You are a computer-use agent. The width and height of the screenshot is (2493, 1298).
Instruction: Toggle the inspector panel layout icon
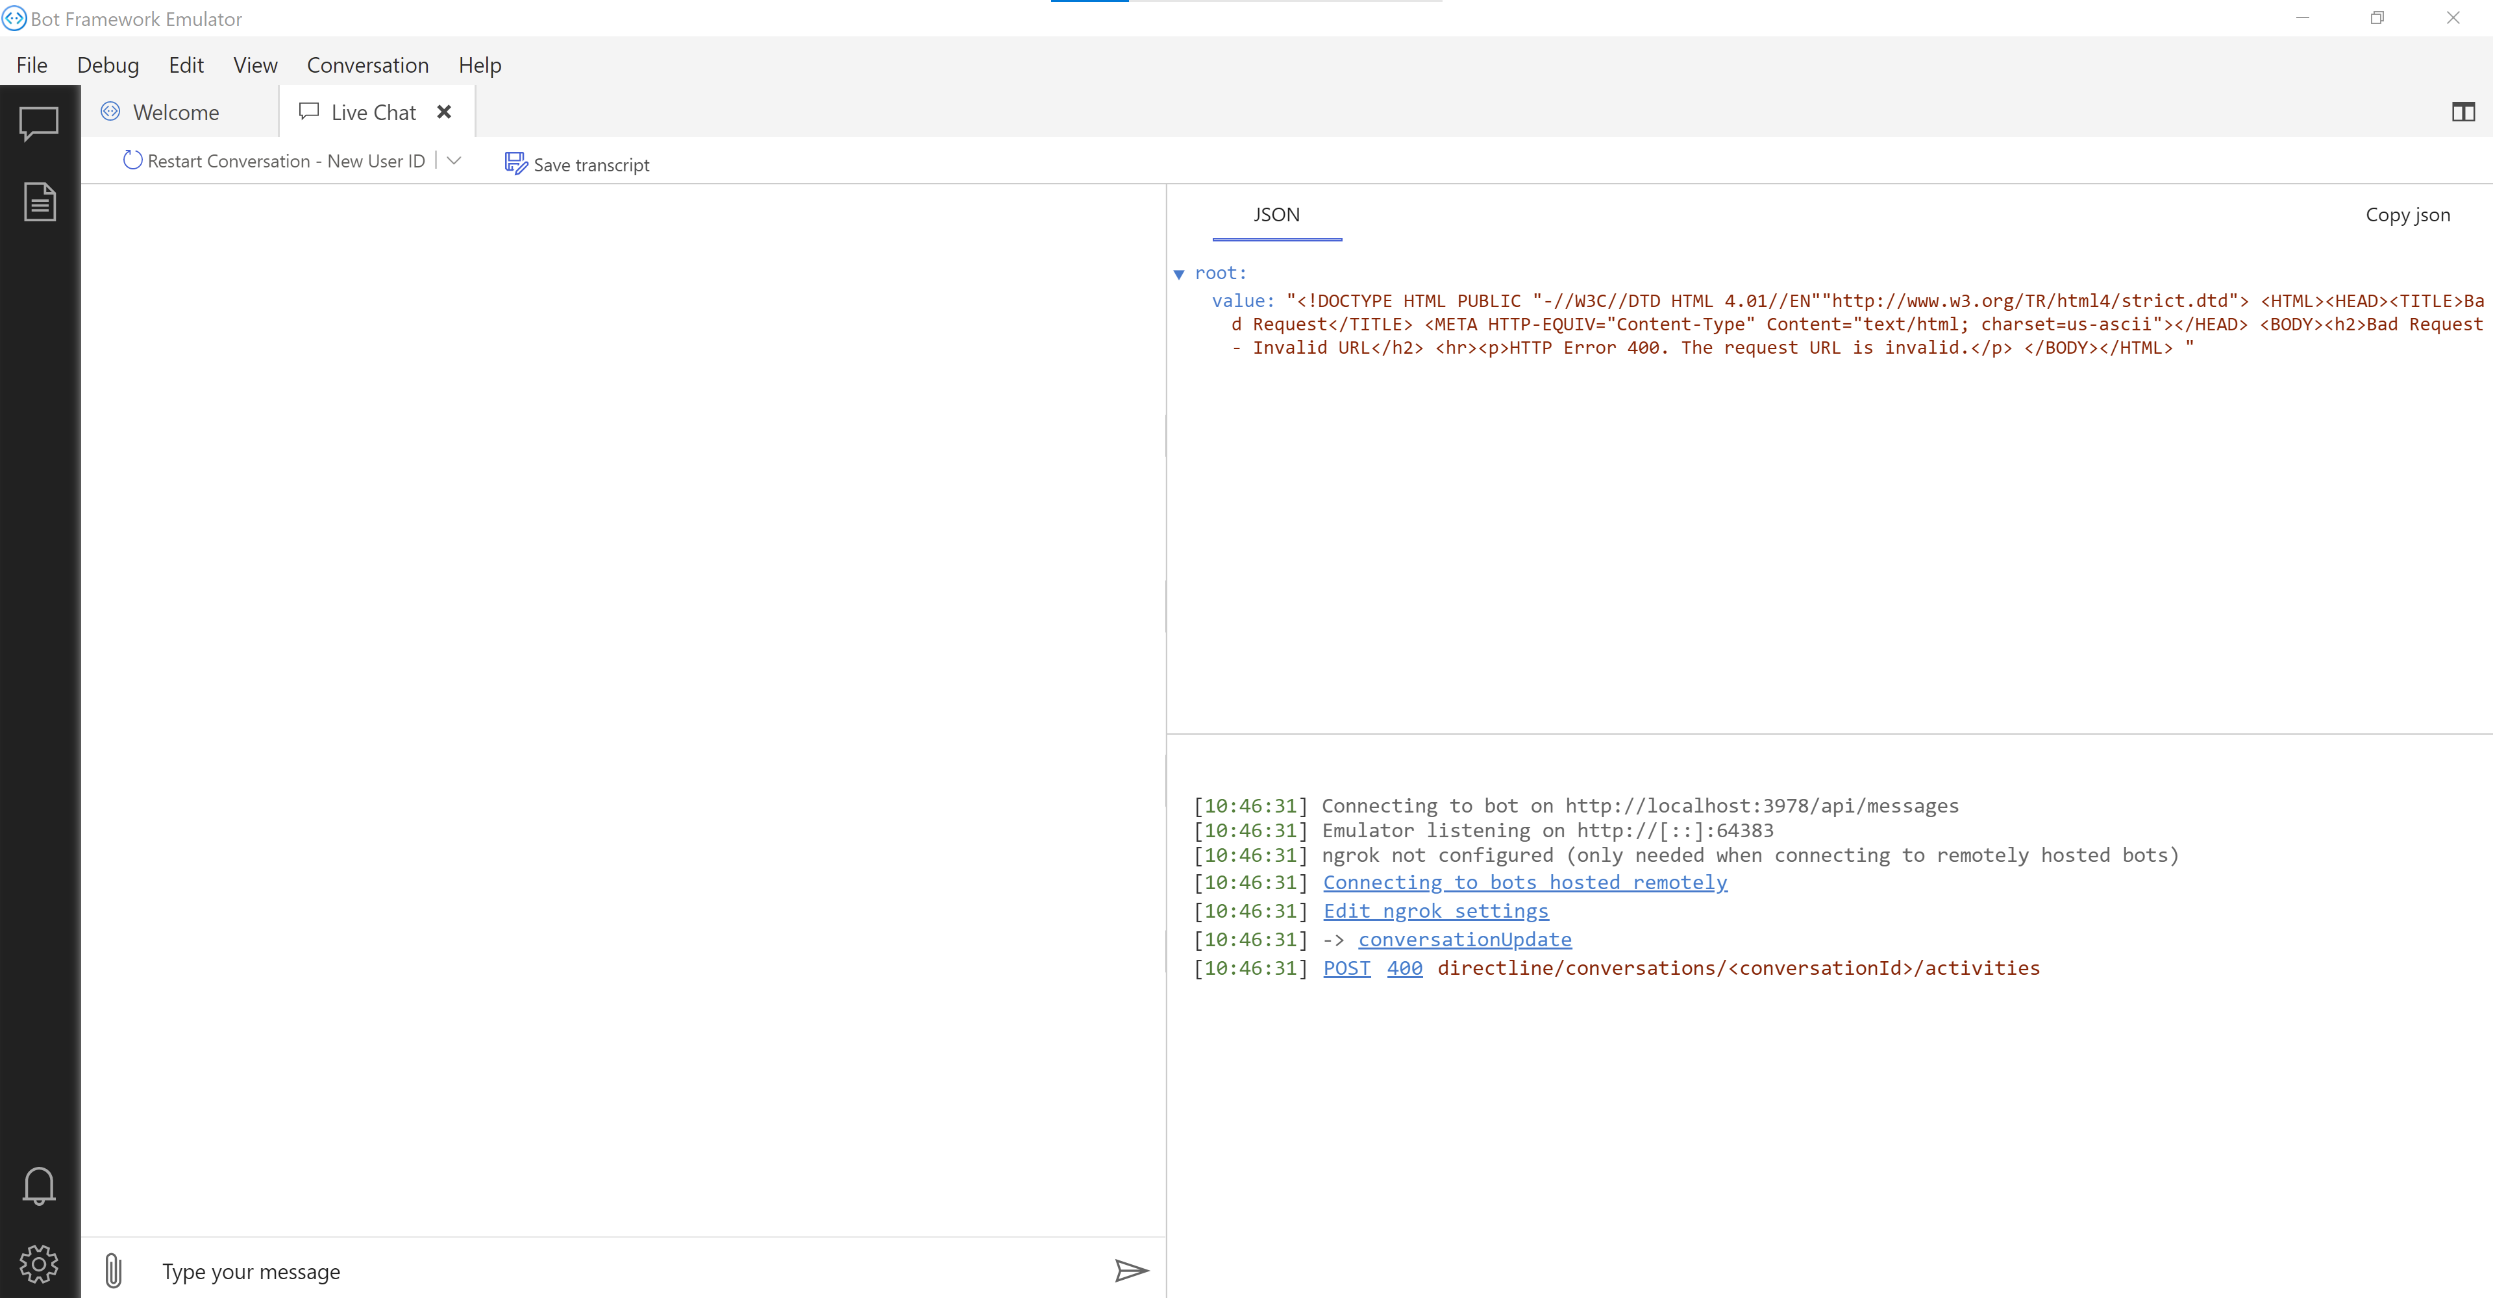(2463, 112)
